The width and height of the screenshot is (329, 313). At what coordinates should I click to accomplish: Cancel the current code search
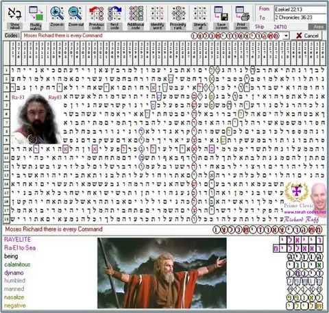307,36
